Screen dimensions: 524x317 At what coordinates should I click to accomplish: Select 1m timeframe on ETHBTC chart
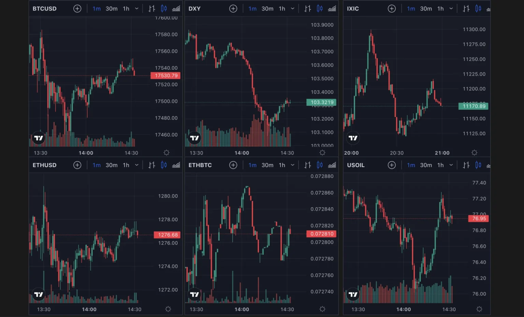[x=252, y=165]
